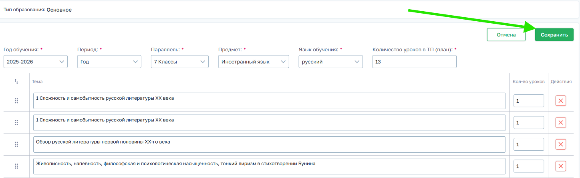
Task: Click the Сохранить button
Action: click(554, 35)
